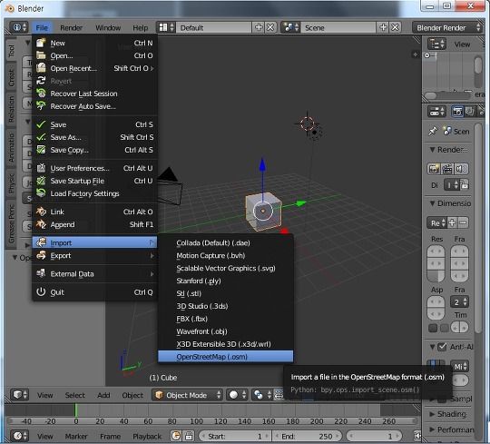
Task: Click New in the File menu
Action: click(x=94, y=43)
